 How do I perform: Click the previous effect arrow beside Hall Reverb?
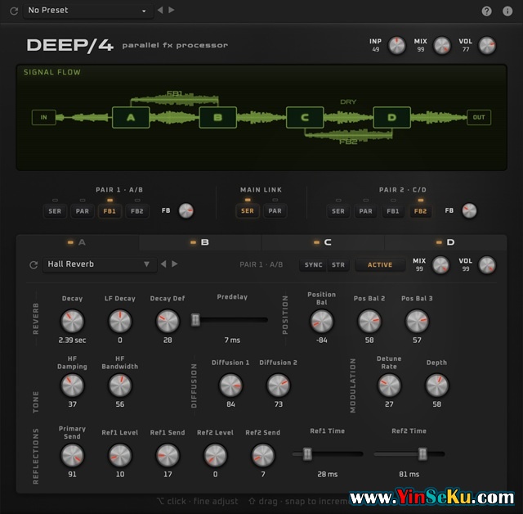pos(163,264)
